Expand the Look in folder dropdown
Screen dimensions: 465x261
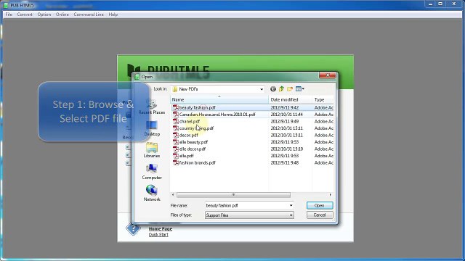pyautogui.click(x=262, y=89)
